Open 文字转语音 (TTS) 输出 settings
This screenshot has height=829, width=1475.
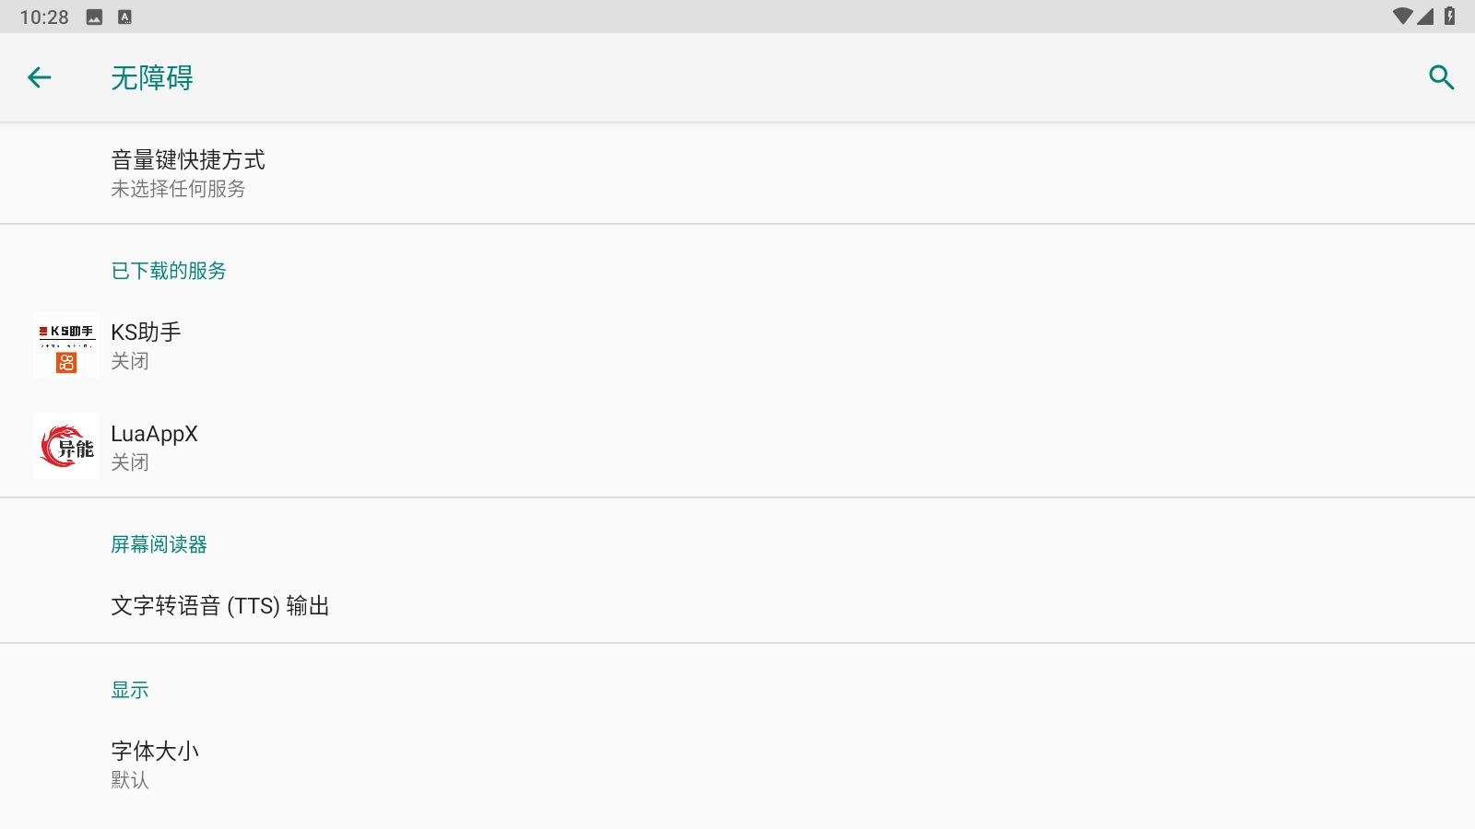click(x=220, y=606)
